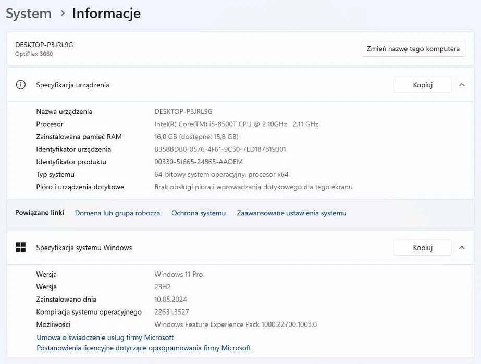Image resolution: width=481 pixels, height=364 pixels.
Task: Open Postanowienia licencyjne dotyczące oprogramowania link
Action: (143, 348)
